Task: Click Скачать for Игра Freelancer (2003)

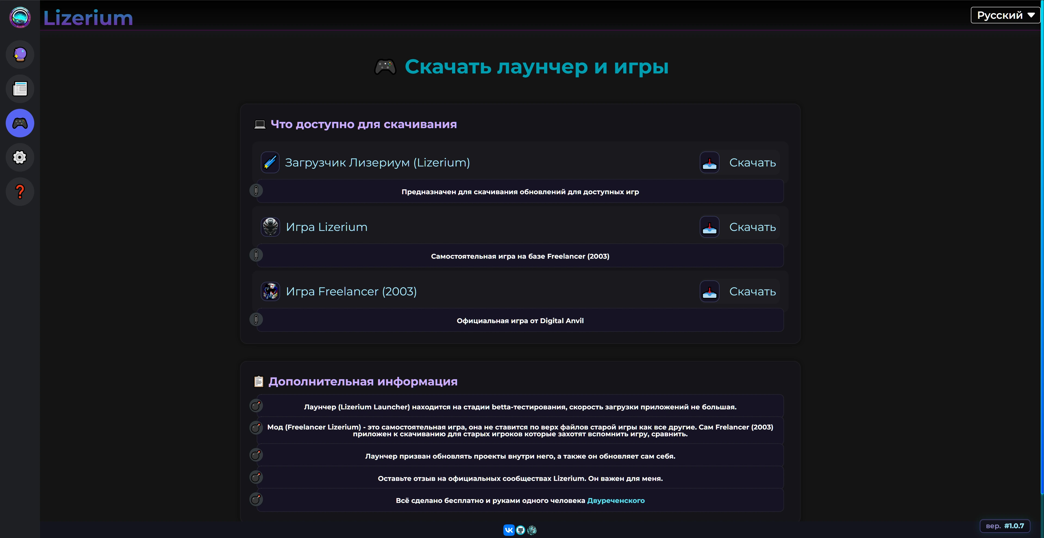Action: coord(752,292)
